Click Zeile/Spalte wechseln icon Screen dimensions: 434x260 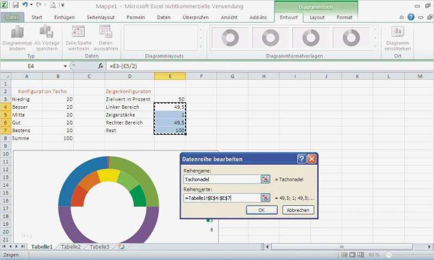click(x=78, y=32)
